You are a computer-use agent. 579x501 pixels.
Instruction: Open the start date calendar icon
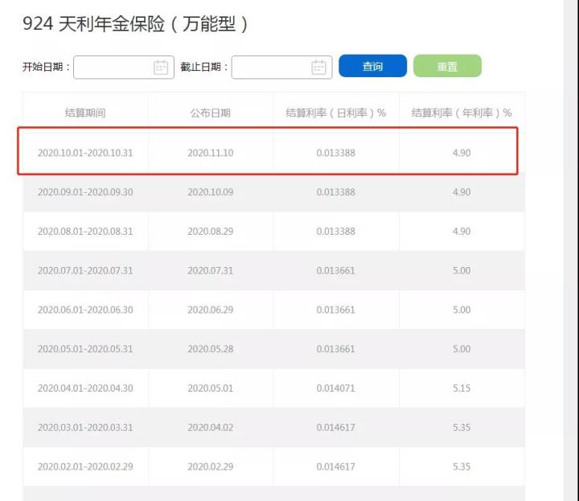(x=161, y=68)
